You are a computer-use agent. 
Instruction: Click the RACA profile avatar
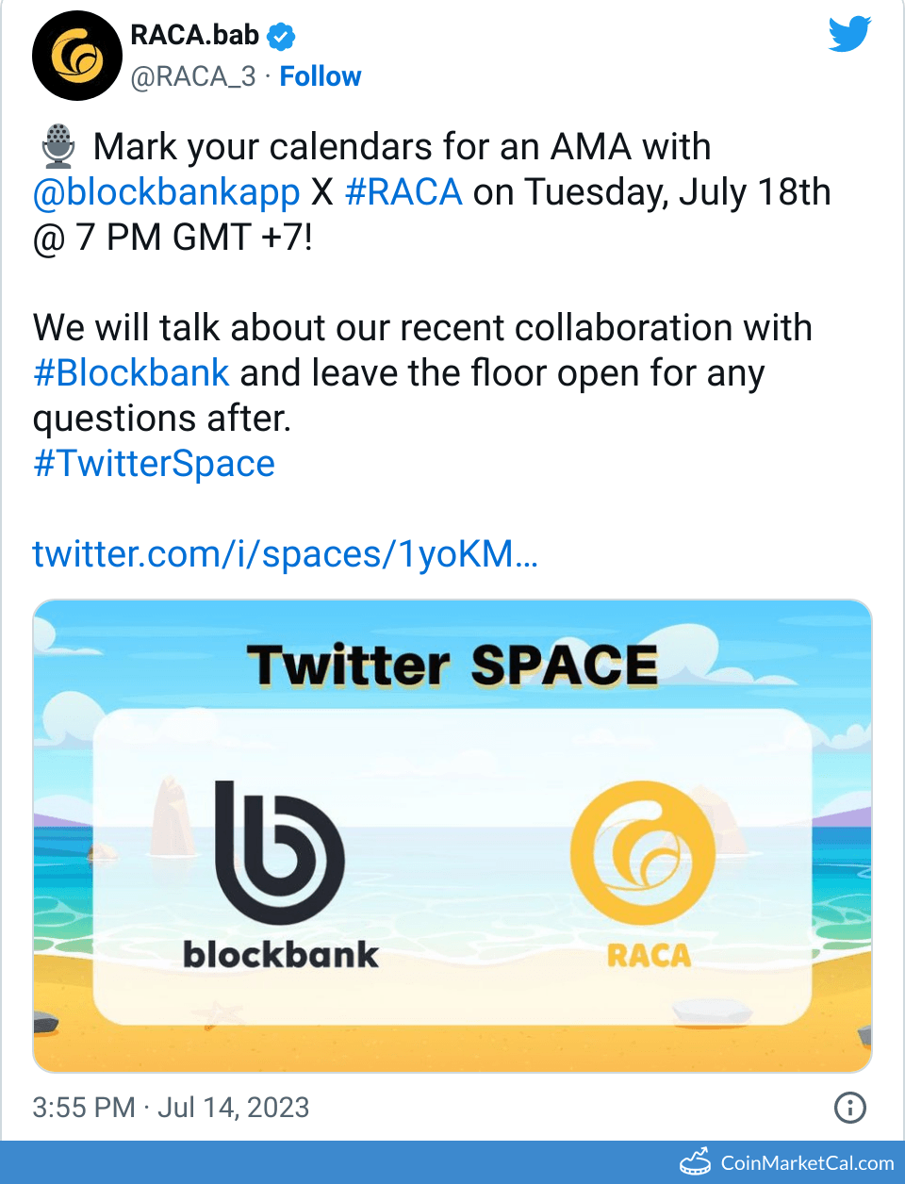click(x=77, y=55)
